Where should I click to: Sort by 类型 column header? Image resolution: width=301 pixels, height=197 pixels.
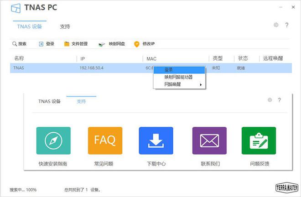pos(218,58)
